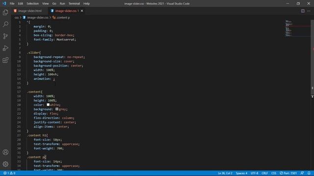The width and height of the screenshot is (314, 176).
Task: Restore down the VS Code window
Action: [x=298, y=3]
